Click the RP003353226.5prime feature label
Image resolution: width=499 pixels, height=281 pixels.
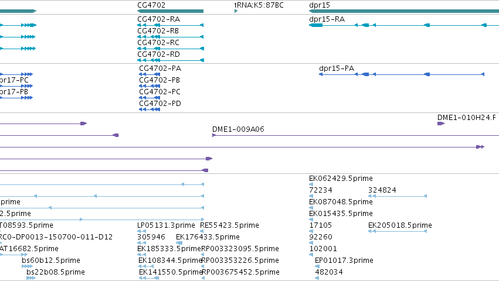click(x=240, y=261)
